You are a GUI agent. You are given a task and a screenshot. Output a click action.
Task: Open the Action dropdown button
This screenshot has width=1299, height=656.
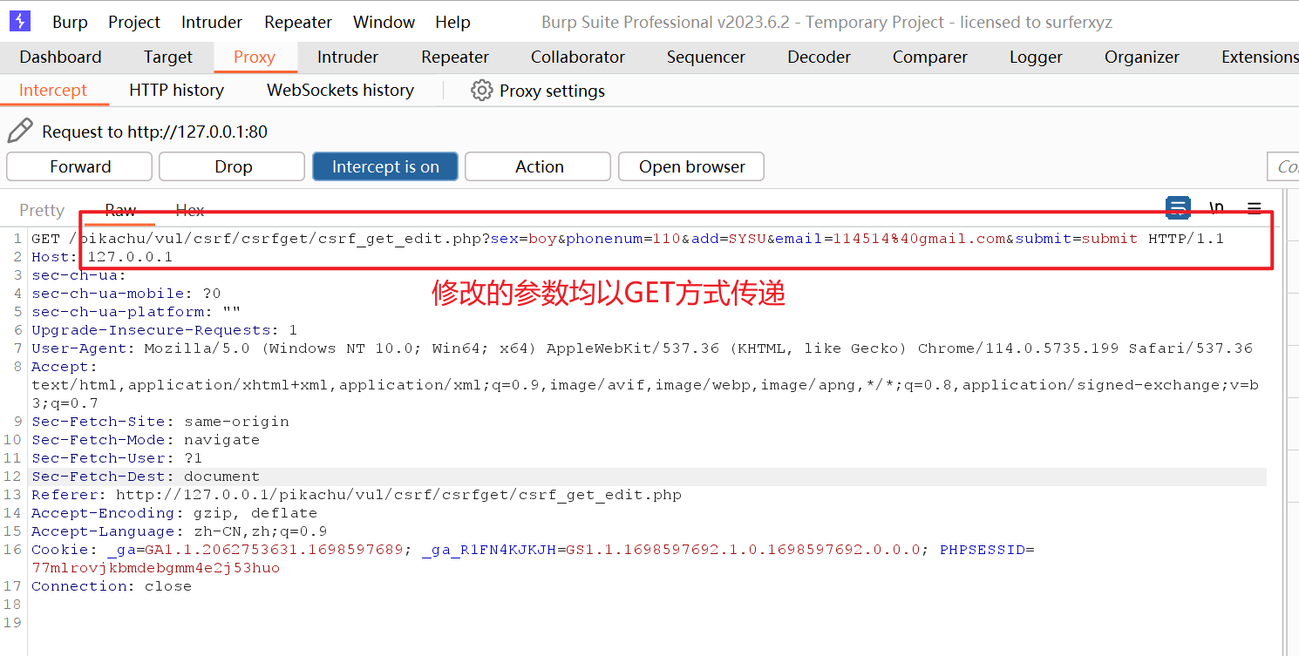pos(539,166)
